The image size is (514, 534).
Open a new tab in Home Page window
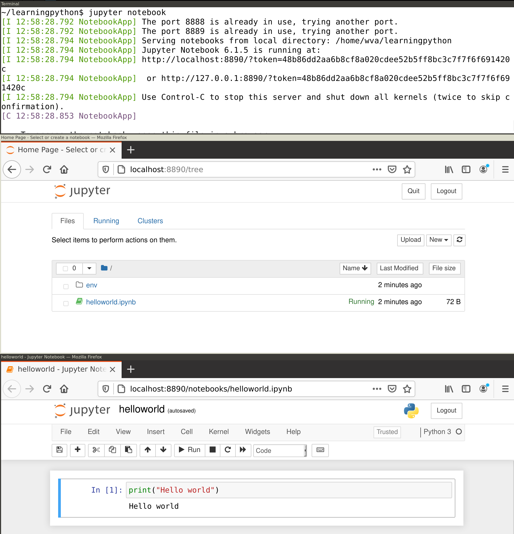coord(131,150)
